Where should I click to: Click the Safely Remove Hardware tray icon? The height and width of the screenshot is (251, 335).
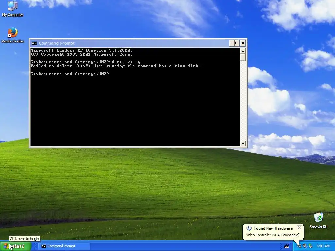(310, 246)
